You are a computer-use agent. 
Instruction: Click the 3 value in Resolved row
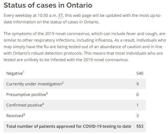138,116
